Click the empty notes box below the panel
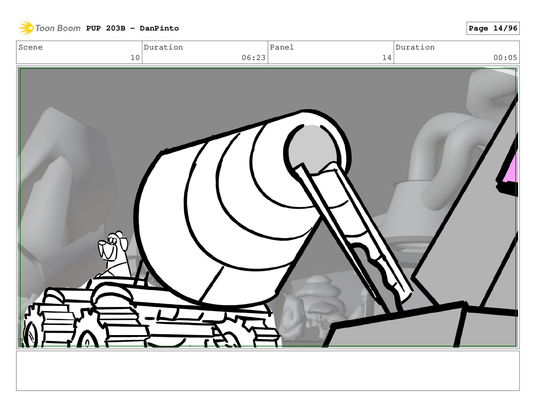 click(268, 371)
